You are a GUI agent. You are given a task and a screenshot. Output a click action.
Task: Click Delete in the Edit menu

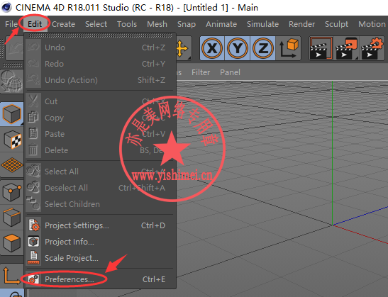tap(101, 150)
